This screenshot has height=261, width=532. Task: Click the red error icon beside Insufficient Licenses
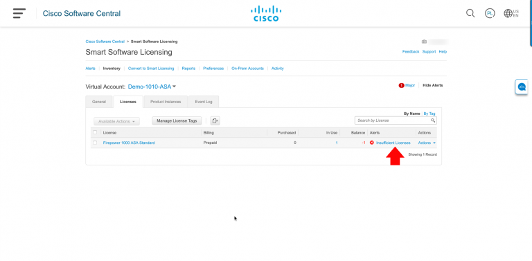[371, 143]
